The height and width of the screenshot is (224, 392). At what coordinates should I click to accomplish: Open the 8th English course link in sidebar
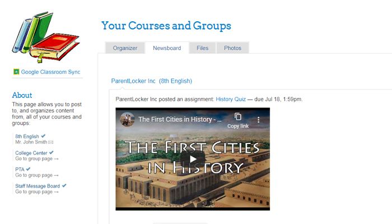click(27, 137)
